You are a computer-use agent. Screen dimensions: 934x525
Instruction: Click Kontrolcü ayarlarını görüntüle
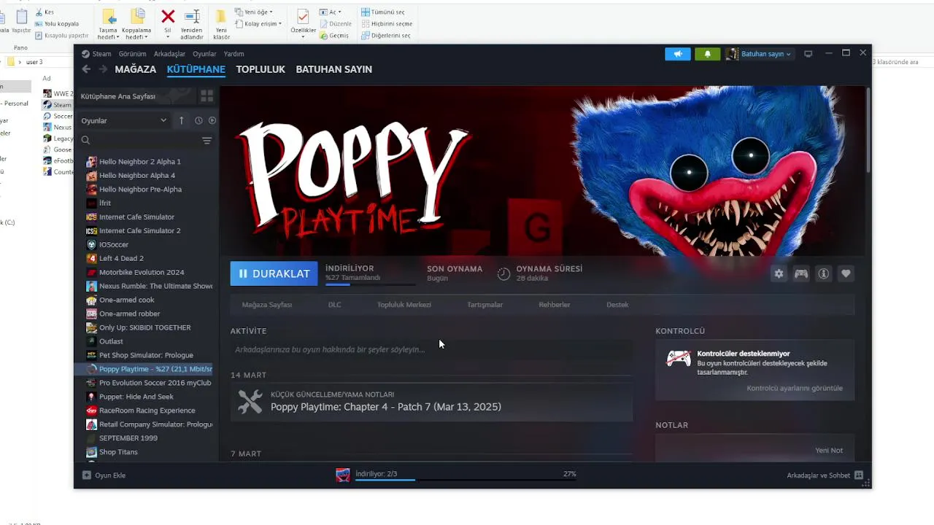(x=795, y=388)
